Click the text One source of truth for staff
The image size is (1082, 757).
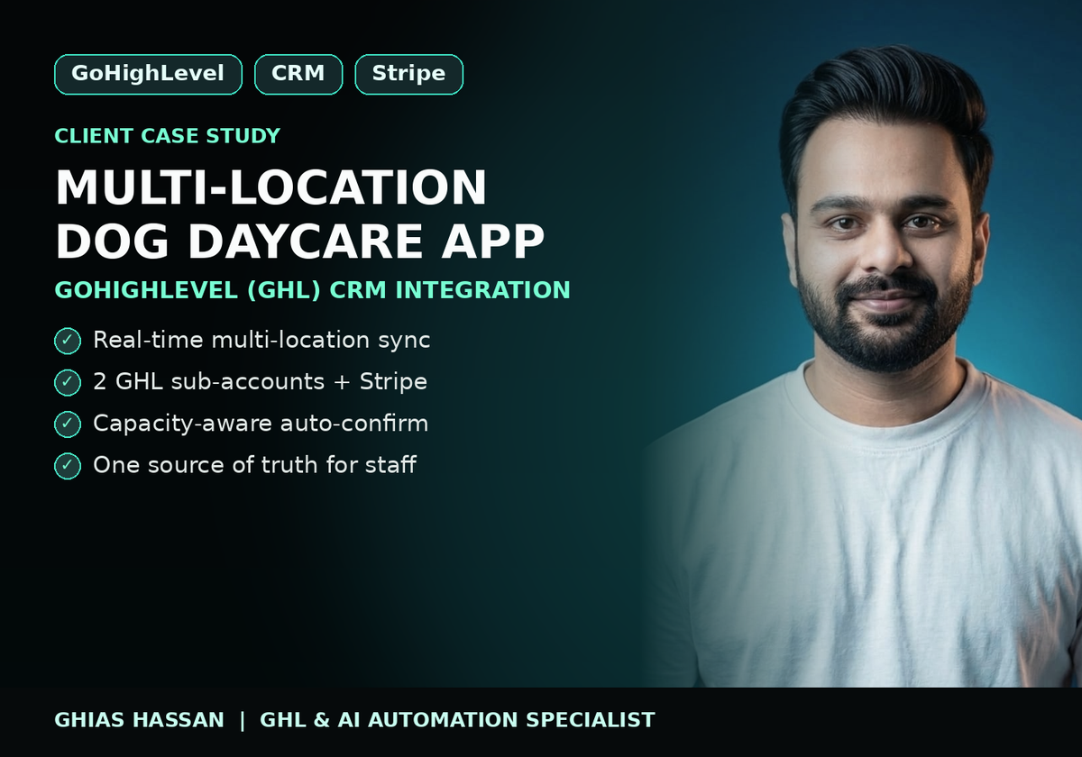coord(254,465)
